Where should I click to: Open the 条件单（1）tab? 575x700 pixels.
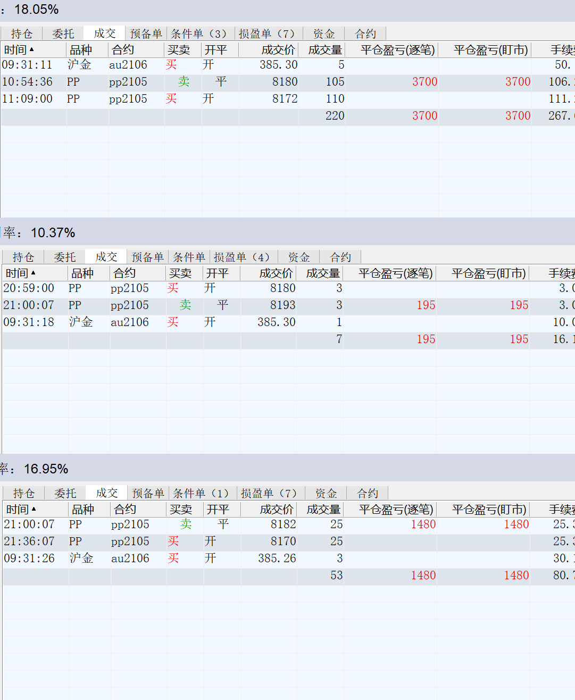pos(201,494)
